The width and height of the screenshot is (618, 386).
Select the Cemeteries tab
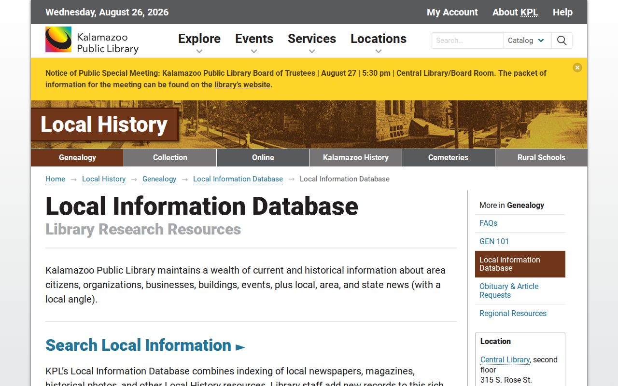pyautogui.click(x=448, y=158)
